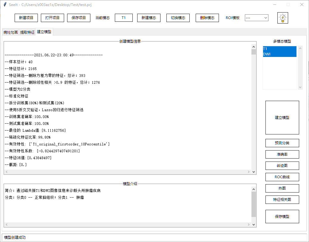Image resolution: width=309 pixels, height=242 pixels.
Task: Click up arrow of multimodal list scrollbar
Action: point(300,49)
